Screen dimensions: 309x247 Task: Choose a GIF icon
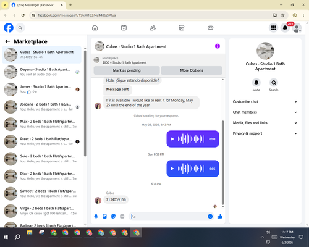[x=122, y=216]
